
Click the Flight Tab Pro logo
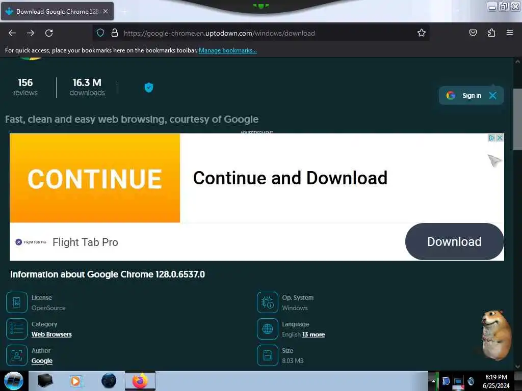[x=31, y=242]
